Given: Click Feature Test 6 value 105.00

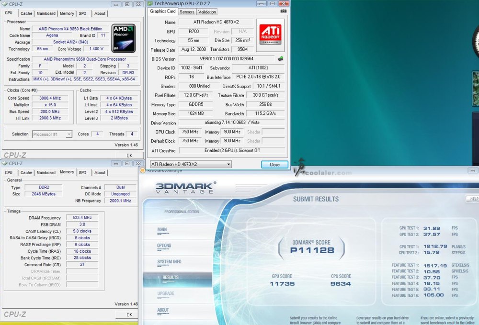Looking at the screenshot, I should point(433,295).
